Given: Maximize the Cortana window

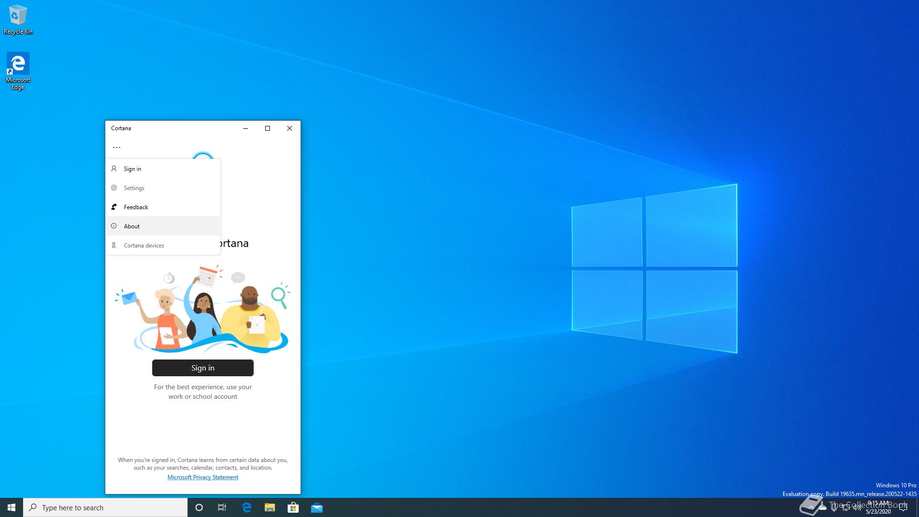Looking at the screenshot, I should 268,128.
